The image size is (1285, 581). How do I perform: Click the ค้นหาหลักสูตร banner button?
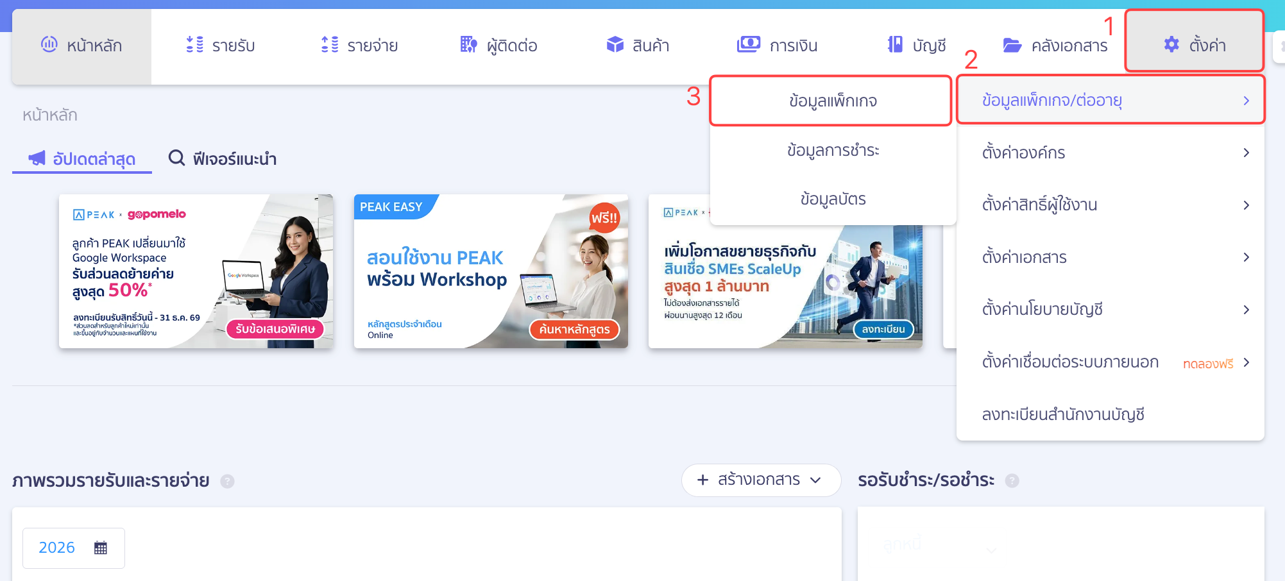[574, 329]
